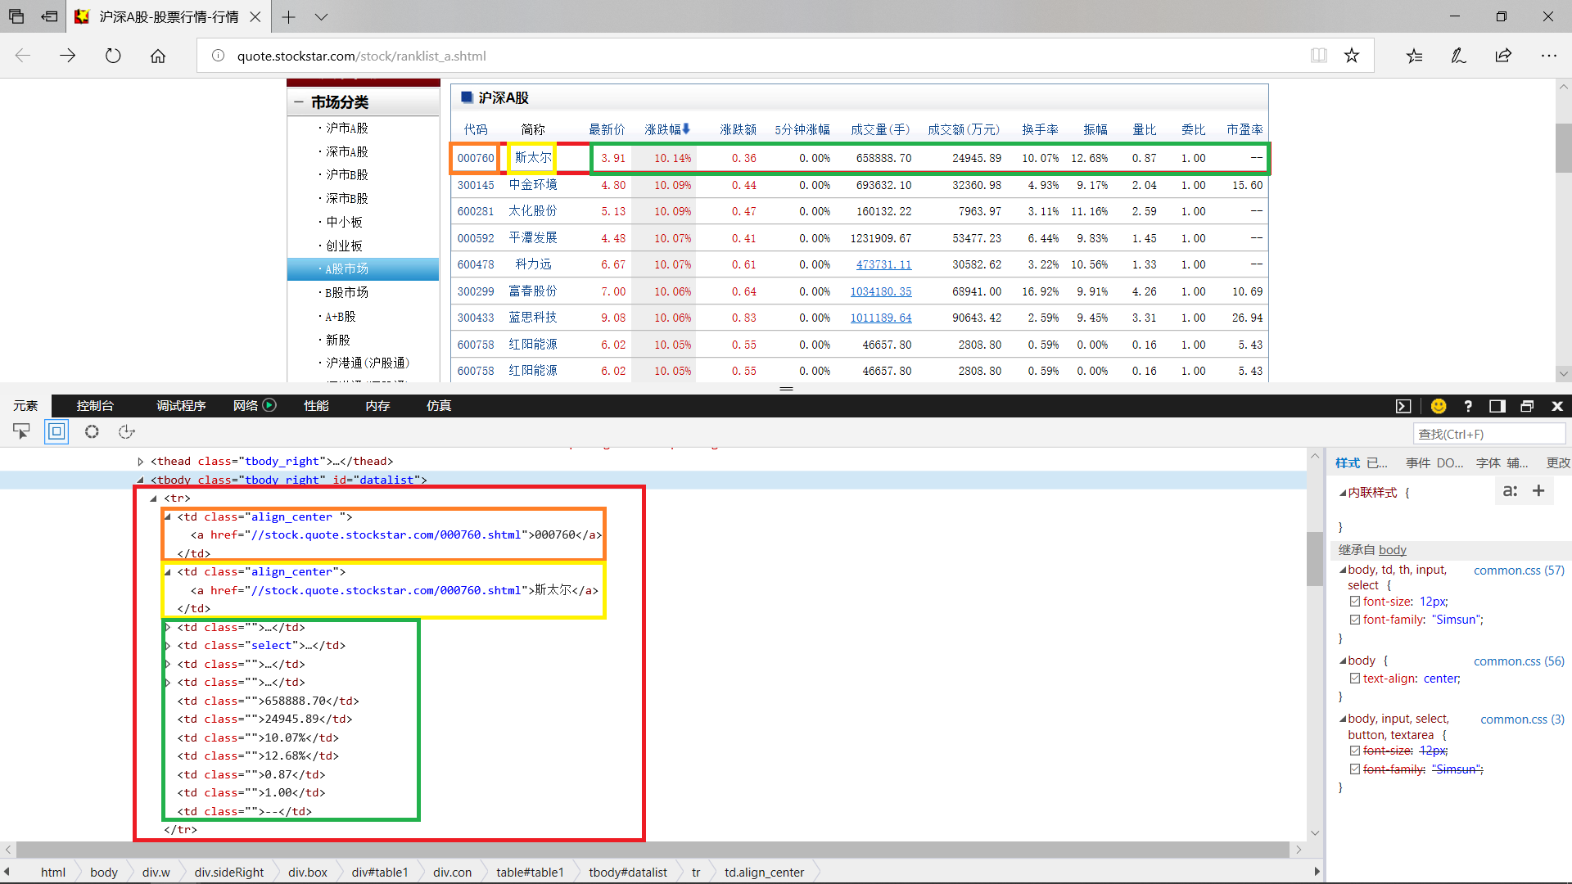Viewport: 1572px width, 884px height.
Task: Switch to 调试程序 debugger tab
Action: click(181, 405)
